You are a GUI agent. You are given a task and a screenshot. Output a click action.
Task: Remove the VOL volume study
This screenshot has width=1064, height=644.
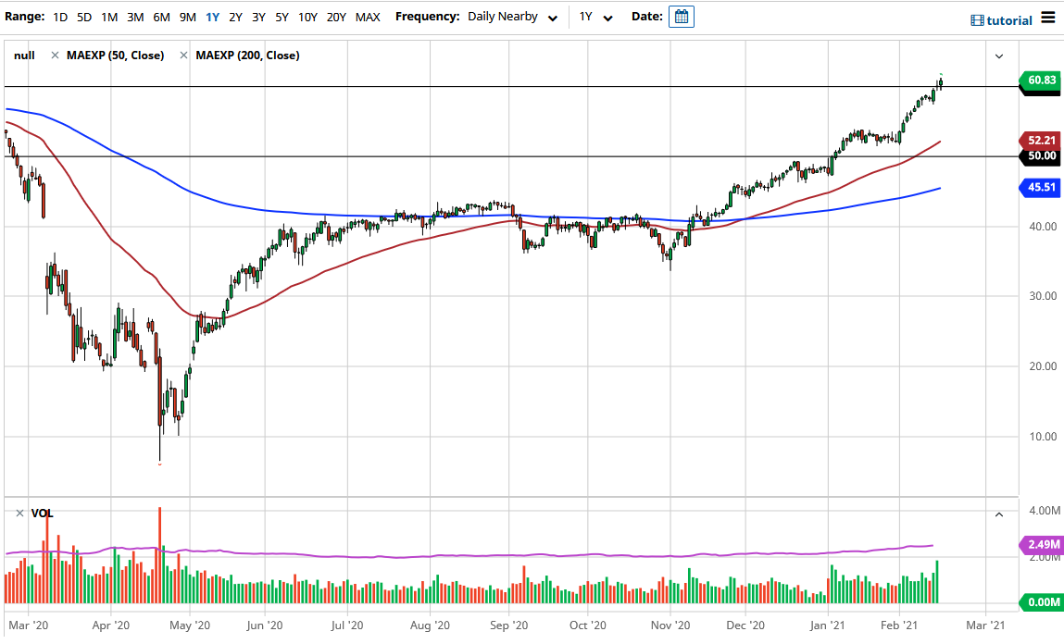pos(19,512)
